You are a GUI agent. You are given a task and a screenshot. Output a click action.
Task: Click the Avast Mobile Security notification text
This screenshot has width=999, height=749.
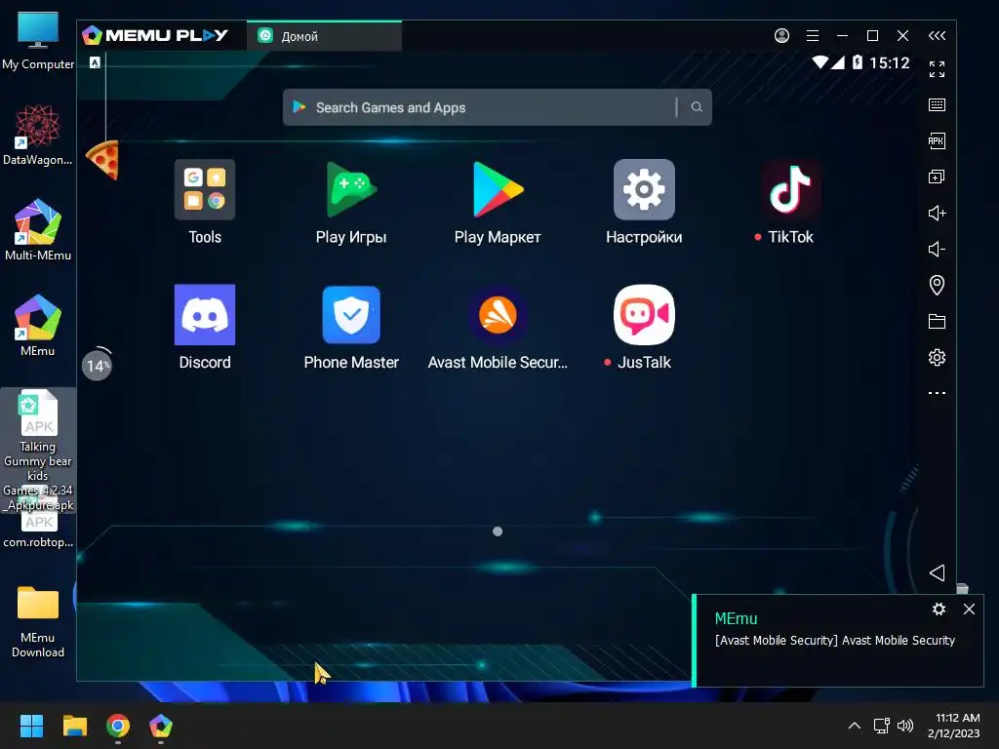coord(835,640)
